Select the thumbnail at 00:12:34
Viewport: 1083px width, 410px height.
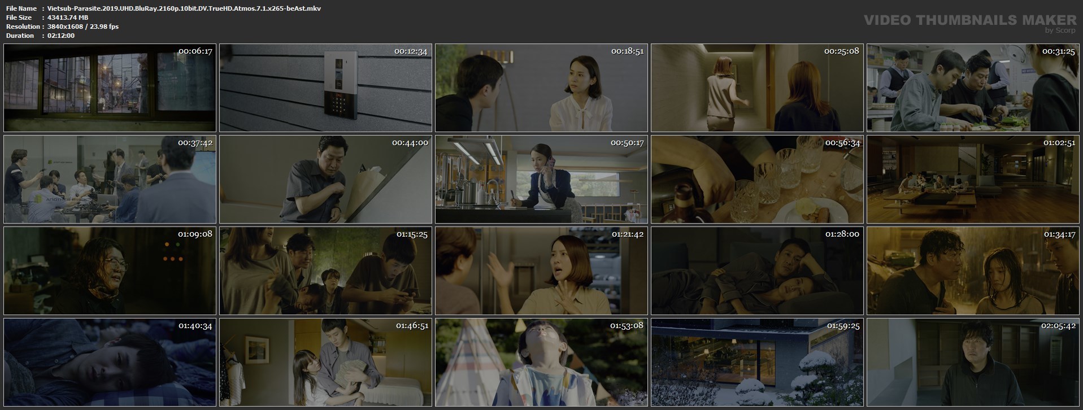tap(325, 88)
